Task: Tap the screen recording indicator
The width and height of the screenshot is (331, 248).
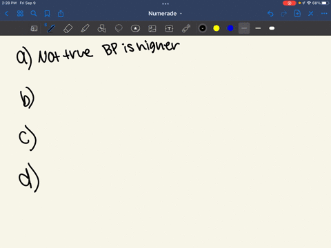Action: click(289, 3)
